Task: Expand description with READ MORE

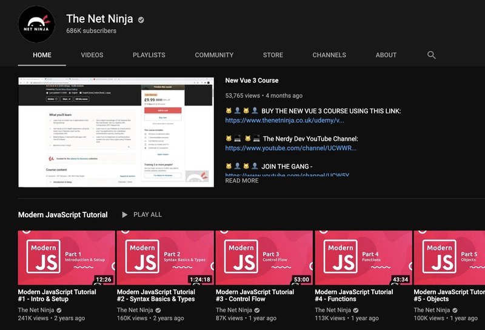Action: coord(241,181)
